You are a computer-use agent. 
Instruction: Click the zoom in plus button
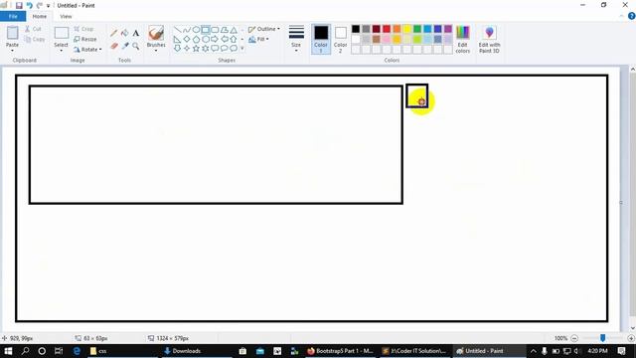[631, 338]
